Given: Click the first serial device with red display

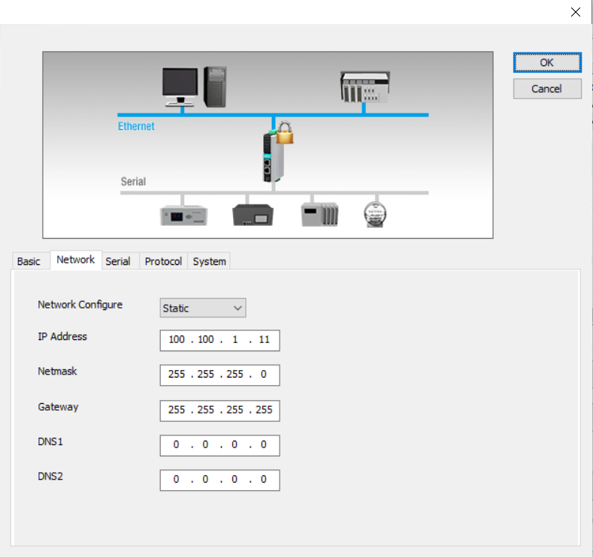Looking at the screenshot, I should pyautogui.click(x=184, y=215).
